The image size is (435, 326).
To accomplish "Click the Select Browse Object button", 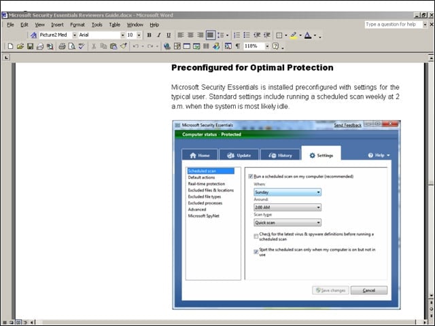I will click(431, 308).
